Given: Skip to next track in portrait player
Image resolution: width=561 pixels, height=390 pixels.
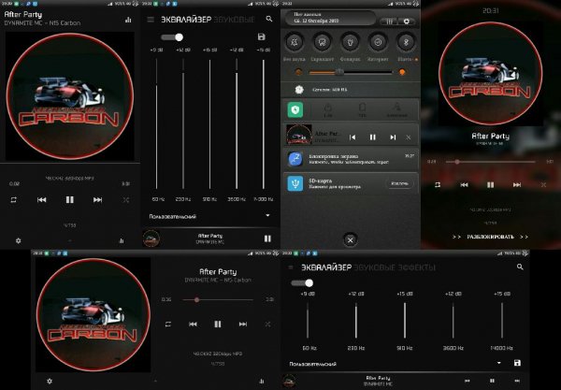Looking at the screenshot, I should (x=97, y=199).
